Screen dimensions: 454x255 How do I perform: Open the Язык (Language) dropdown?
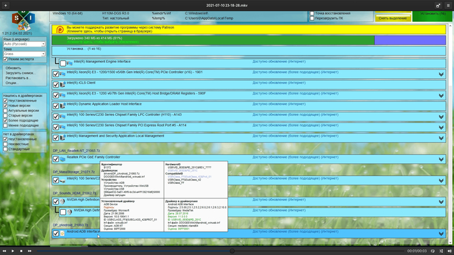coord(25,44)
